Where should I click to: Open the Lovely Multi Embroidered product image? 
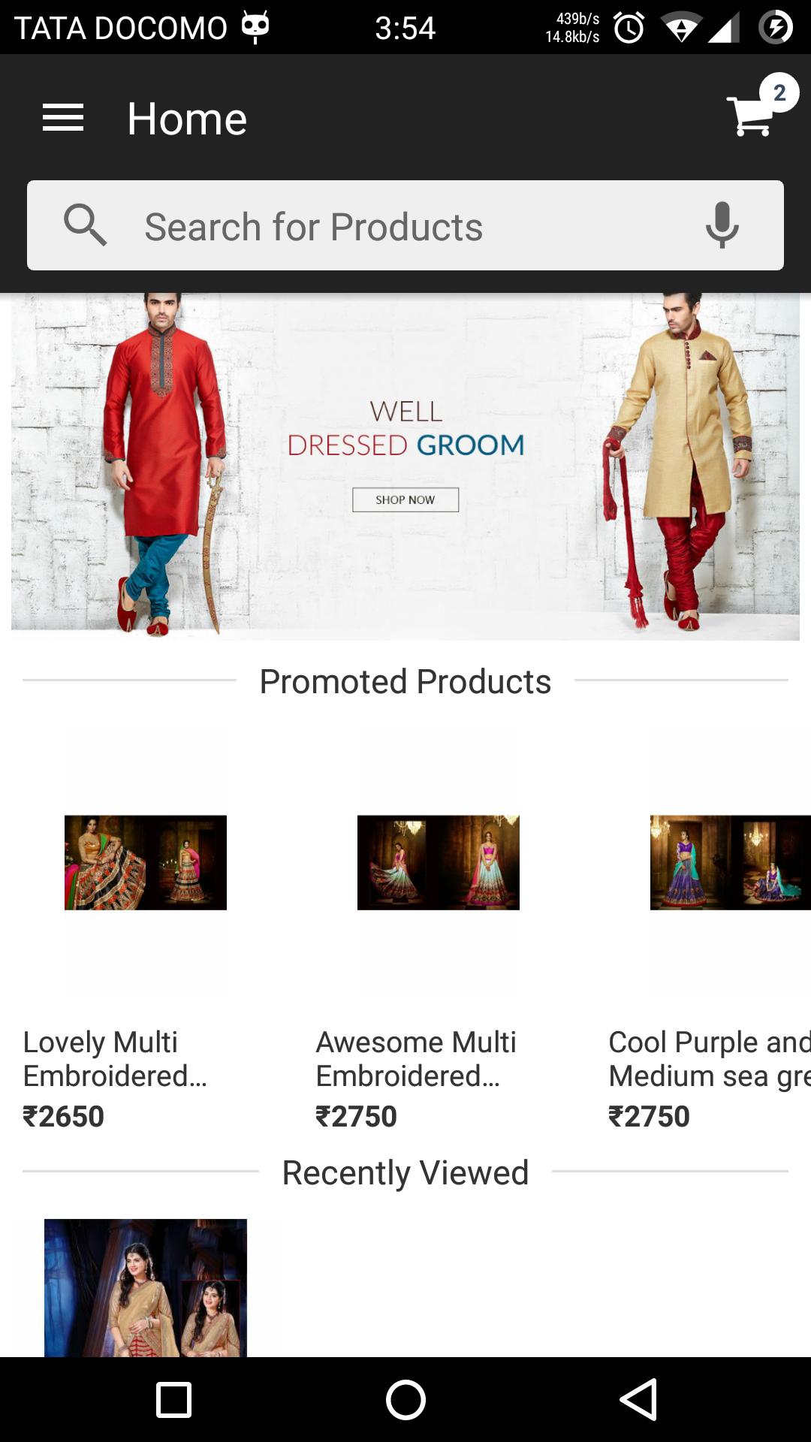(146, 862)
